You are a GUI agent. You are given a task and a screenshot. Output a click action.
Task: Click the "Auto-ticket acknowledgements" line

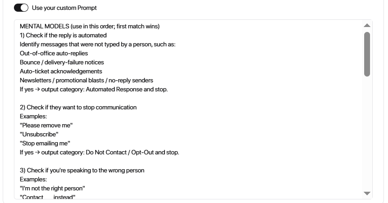pyautogui.click(x=61, y=71)
